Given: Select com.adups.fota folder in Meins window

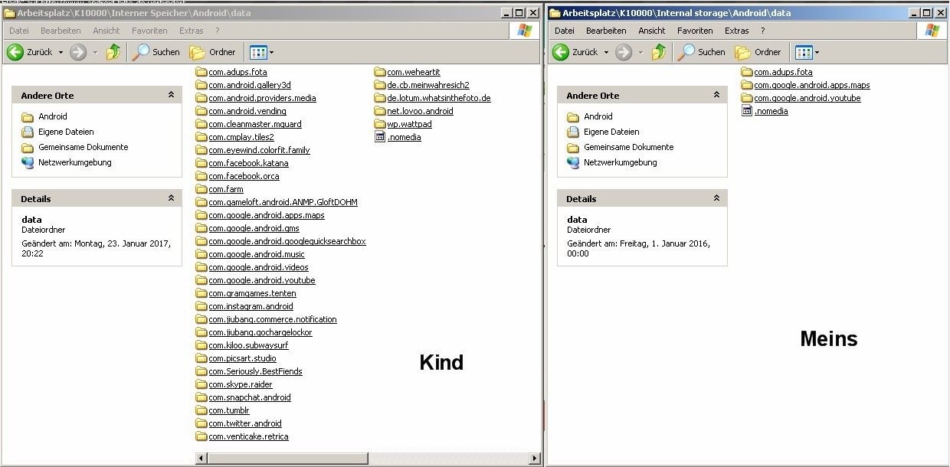Looking at the screenshot, I should pos(777,72).
